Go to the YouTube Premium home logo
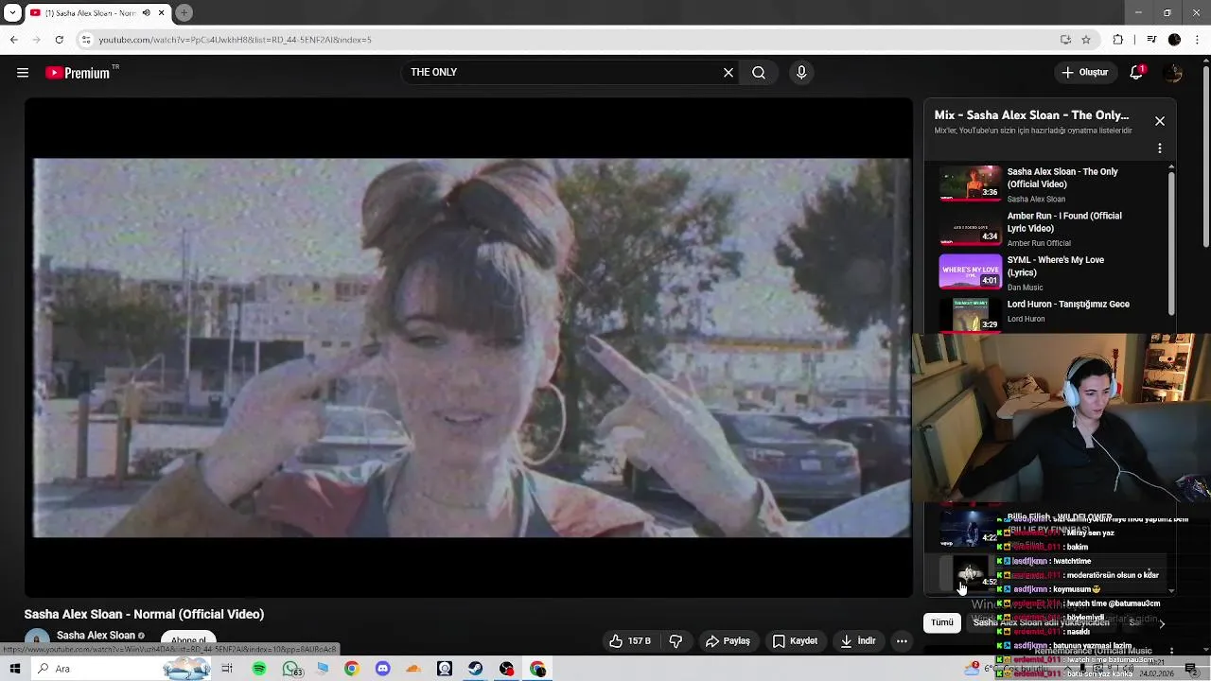 click(78, 73)
